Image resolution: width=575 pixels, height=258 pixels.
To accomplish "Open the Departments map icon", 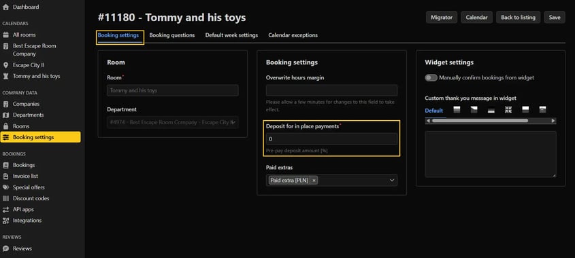I will pyautogui.click(x=5, y=115).
